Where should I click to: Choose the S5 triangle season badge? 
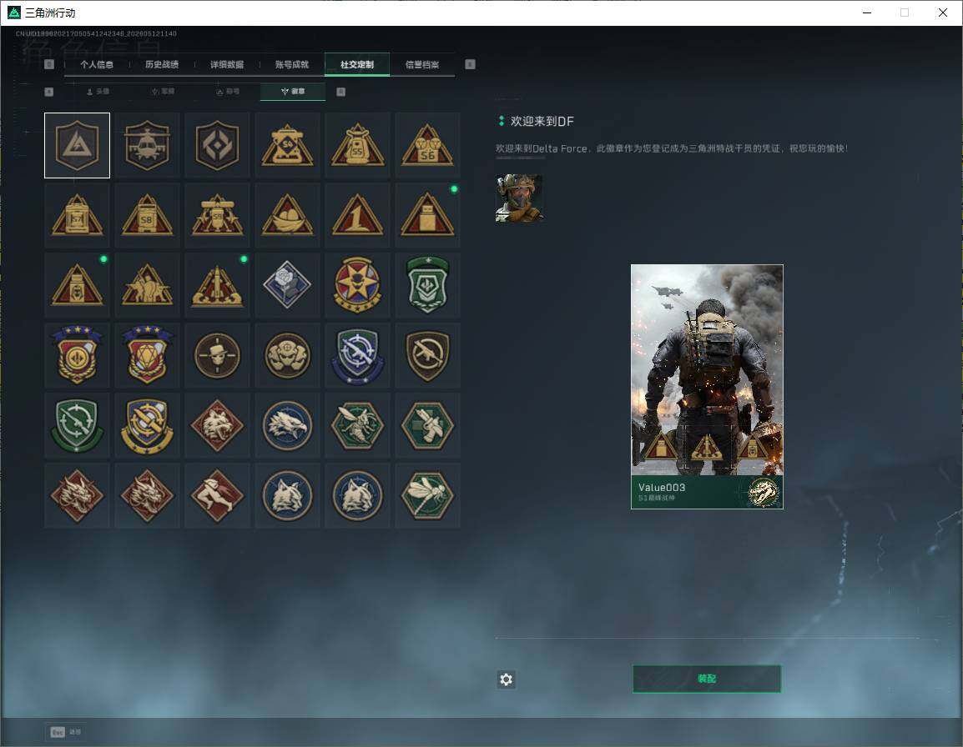(x=357, y=145)
